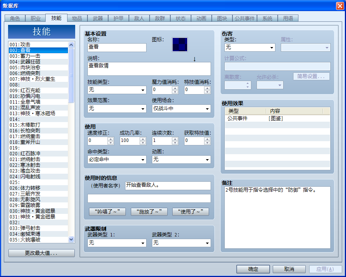
Task: Decrease the 速度修正 value
Action: point(110,143)
